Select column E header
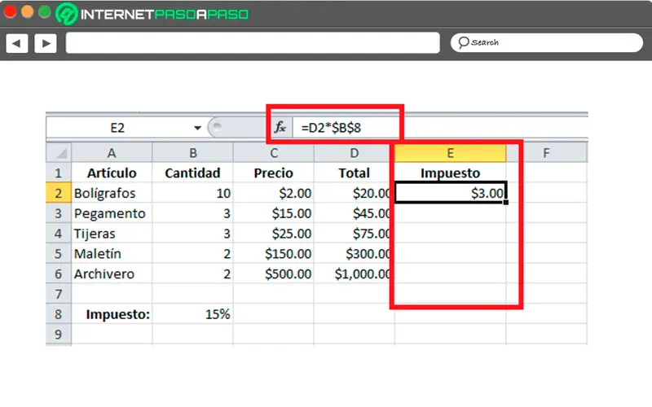The height and width of the screenshot is (407, 652). [451, 153]
